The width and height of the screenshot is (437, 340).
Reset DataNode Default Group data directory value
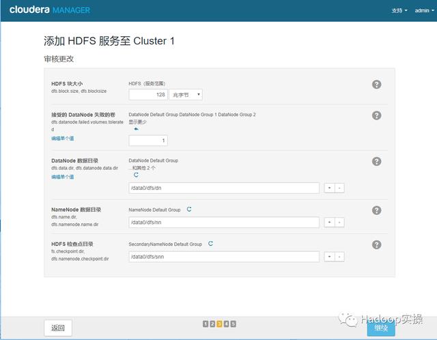pyautogui.click(x=136, y=175)
